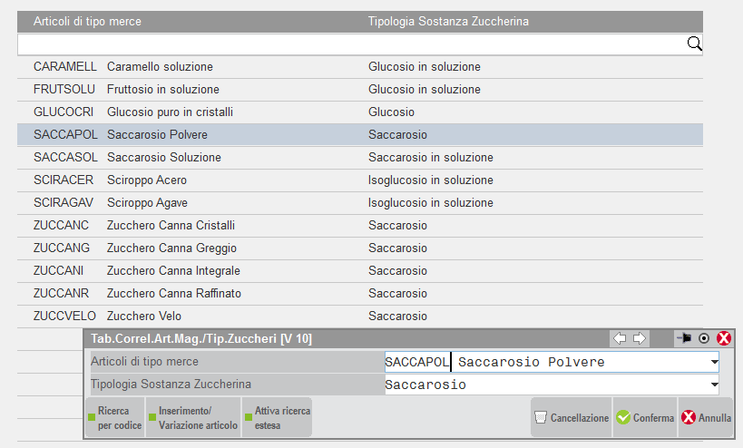Close the Tab.Correl.Art.Mag. dialog with red X
The width and height of the screenshot is (743, 448).
(723, 338)
